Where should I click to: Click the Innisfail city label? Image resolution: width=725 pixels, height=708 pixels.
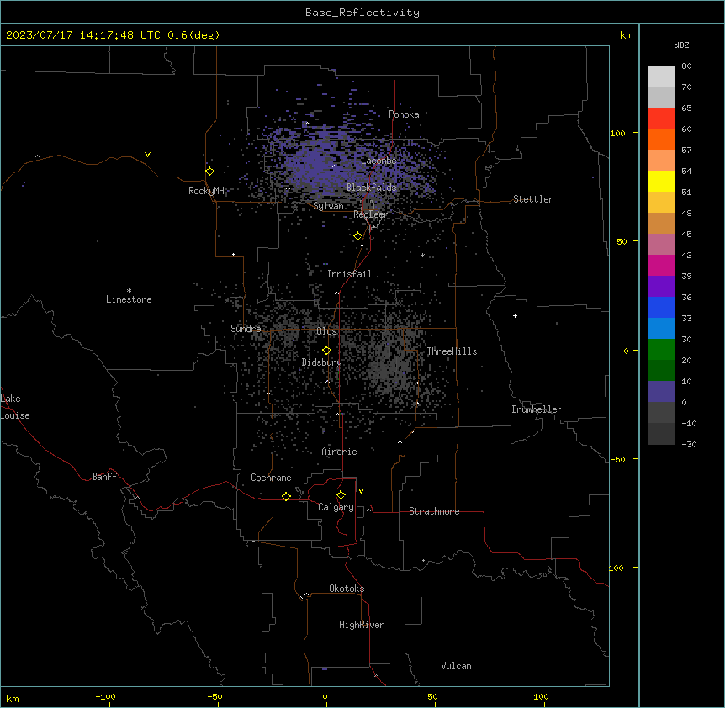tap(349, 274)
